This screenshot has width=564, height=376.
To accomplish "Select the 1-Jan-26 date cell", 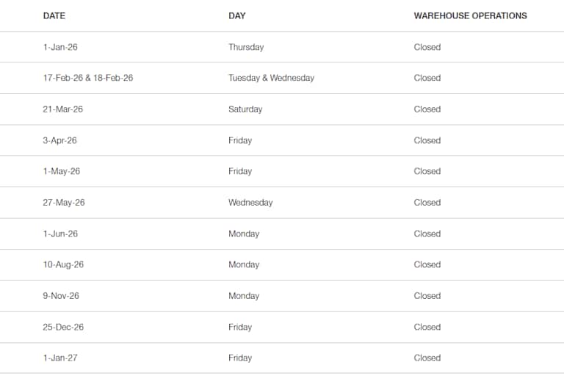I will [60, 47].
